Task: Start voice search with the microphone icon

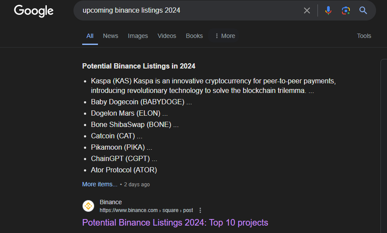Action: click(328, 10)
